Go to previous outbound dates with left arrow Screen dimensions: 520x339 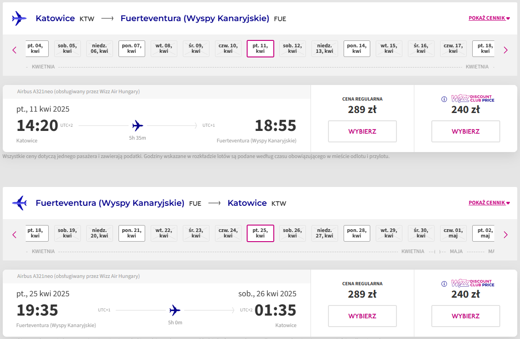coord(14,50)
